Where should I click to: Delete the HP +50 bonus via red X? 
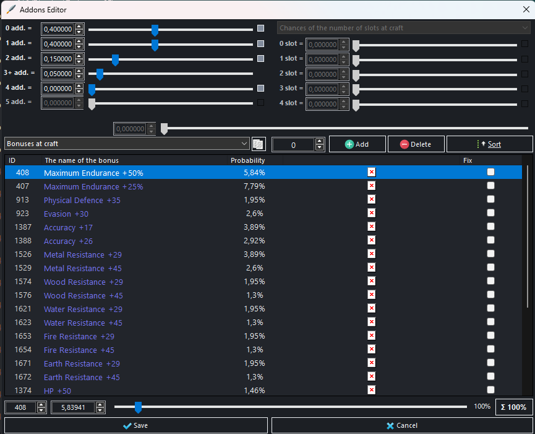tap(370, 390)
